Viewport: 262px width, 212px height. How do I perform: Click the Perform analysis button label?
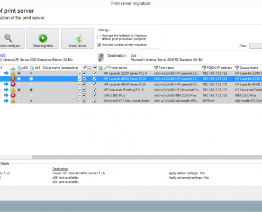click(10, 46)
